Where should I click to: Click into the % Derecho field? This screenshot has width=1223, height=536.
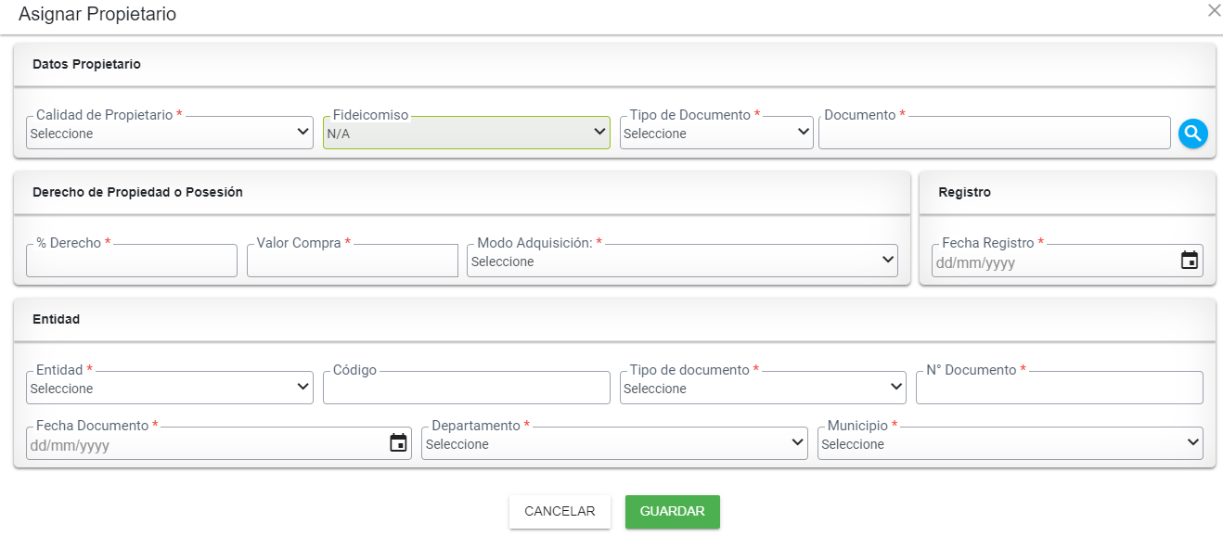[132, 261]
